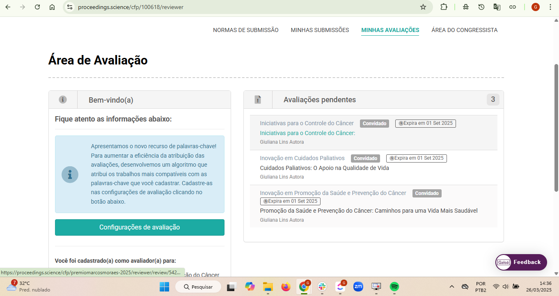
Task: Click the taskbar Pesquisar search box
Action: (198, 287)
